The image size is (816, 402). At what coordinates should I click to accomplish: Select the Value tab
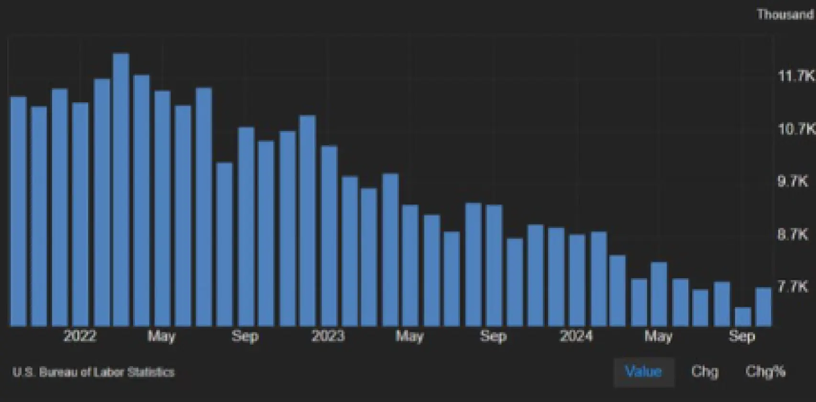click(x=643, y=372)
